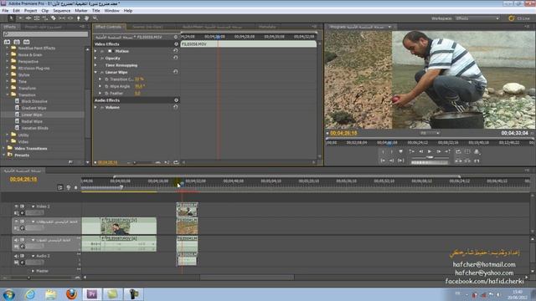Choose the Rate Stretch tool
536x301 pixels.
[45, 18]
